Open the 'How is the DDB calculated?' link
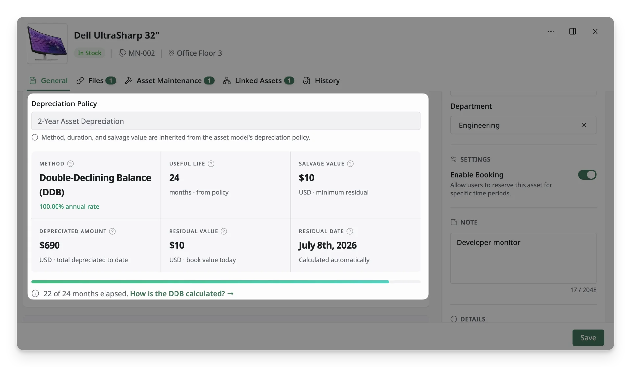This screenshot has width=631, height=367. click(x=182, y=294)
